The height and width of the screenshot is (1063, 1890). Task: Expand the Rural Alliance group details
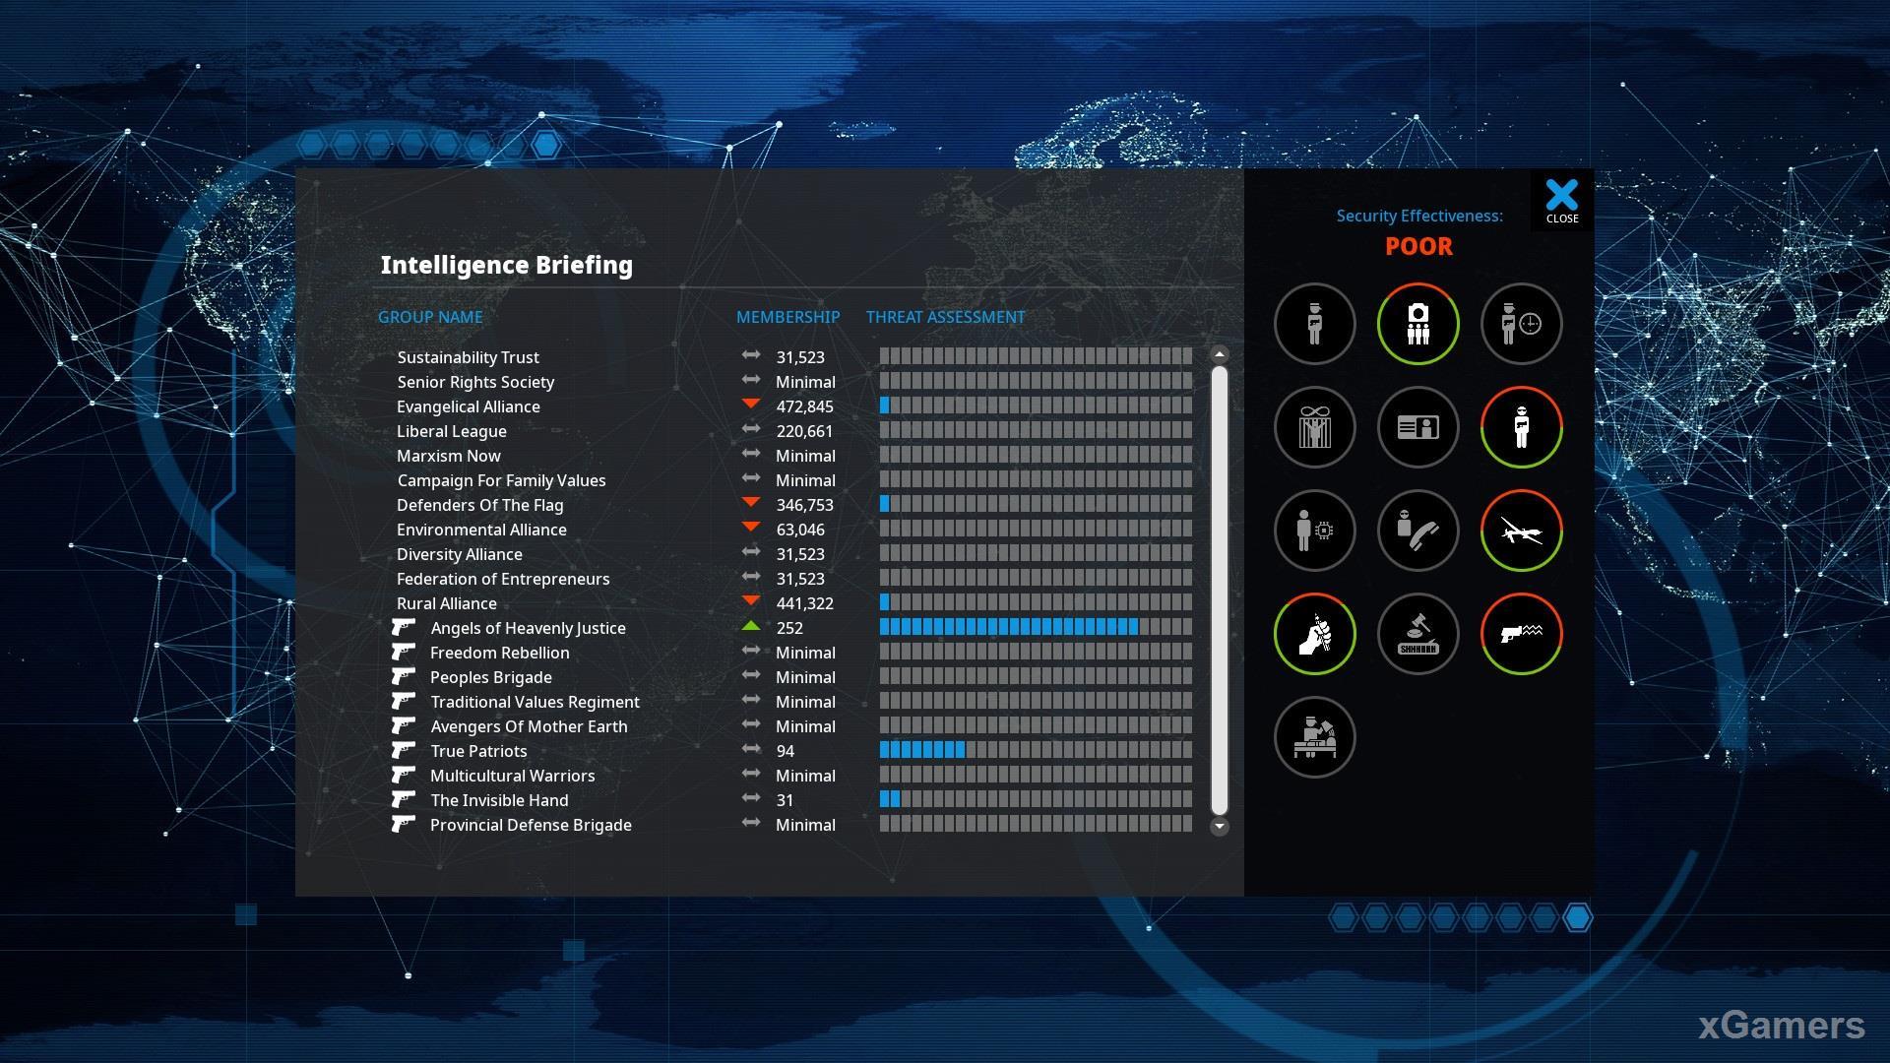click(447, 602)
